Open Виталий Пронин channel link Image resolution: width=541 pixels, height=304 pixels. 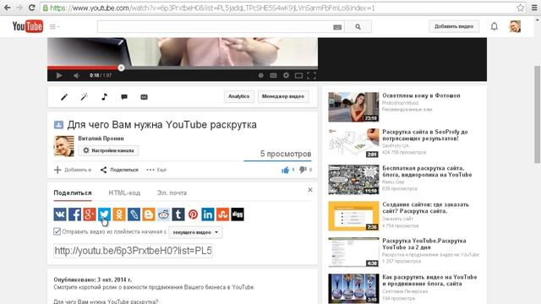(x=101, y=138)
